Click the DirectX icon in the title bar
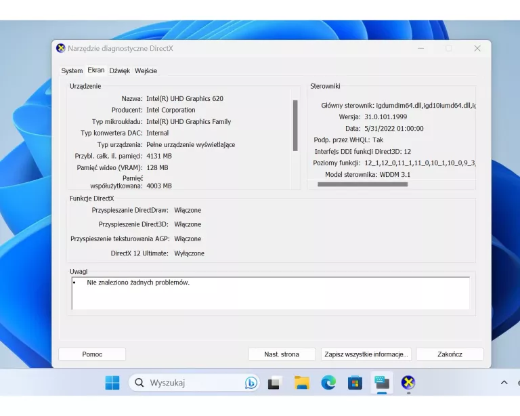This screenshot has height=416, width=520. 61,48
